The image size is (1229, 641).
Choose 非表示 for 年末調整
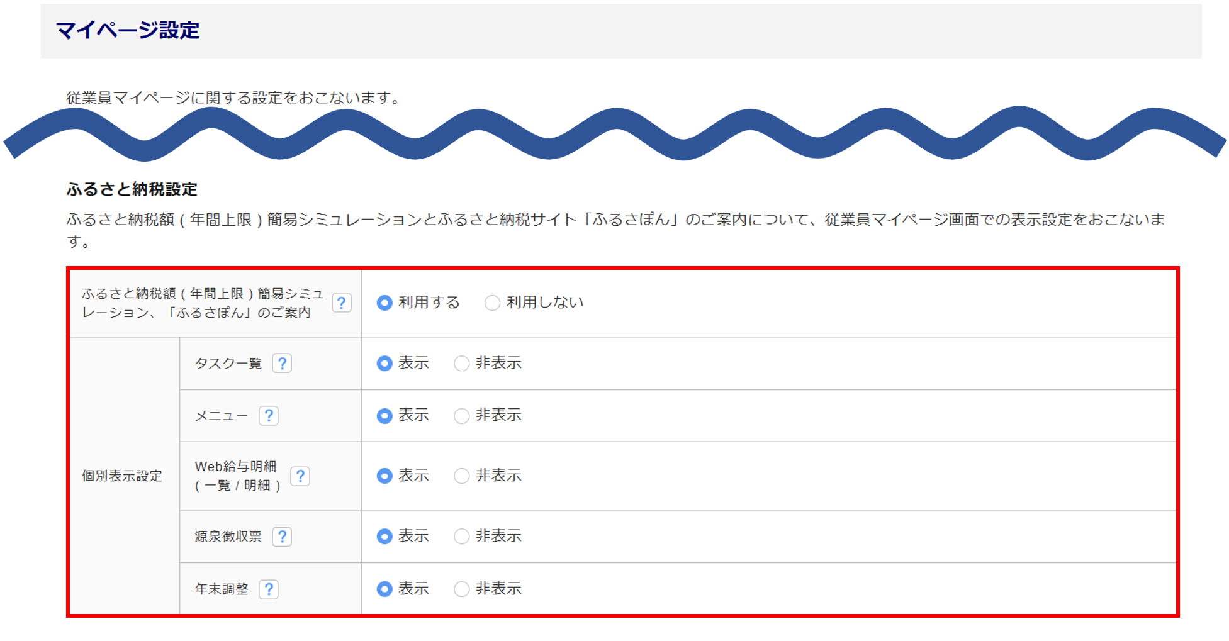coord(462,589)
